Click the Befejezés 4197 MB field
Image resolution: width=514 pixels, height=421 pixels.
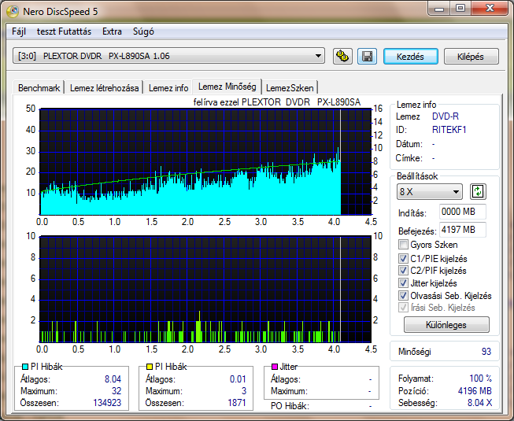click(x=462, y=230)
